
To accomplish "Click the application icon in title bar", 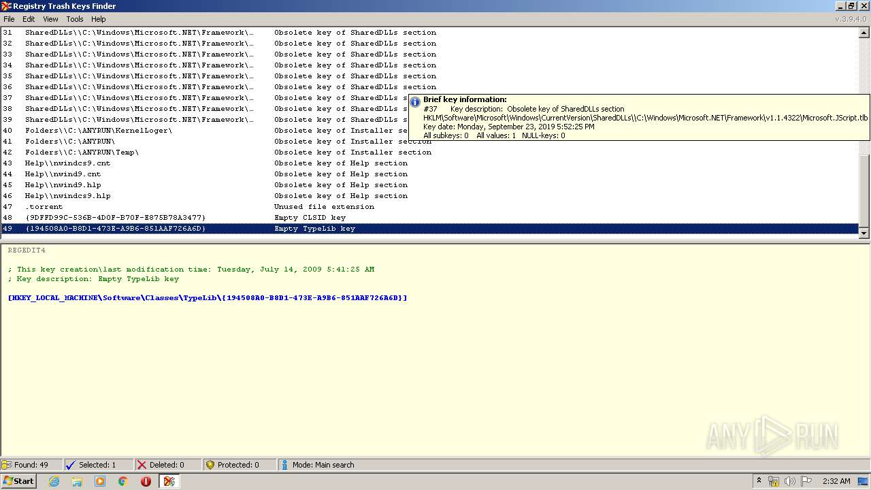I will point(6,6).
